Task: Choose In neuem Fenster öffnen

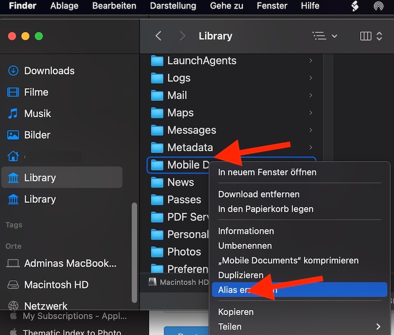Action: tap(267, 172)
